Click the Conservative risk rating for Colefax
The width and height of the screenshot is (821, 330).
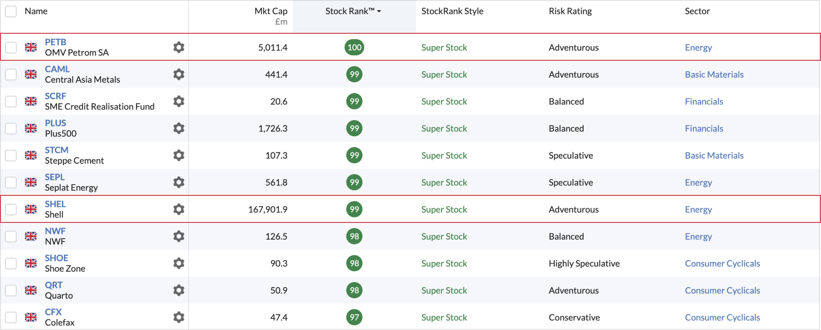click(574, 317)
